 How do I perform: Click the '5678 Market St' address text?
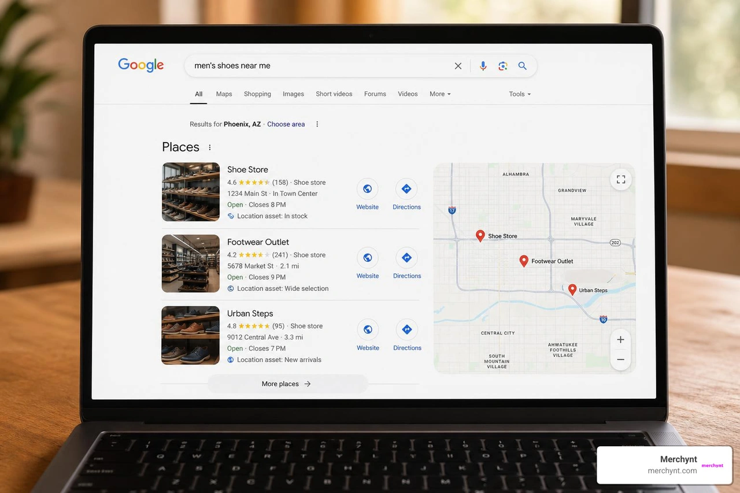pos(250,266)
